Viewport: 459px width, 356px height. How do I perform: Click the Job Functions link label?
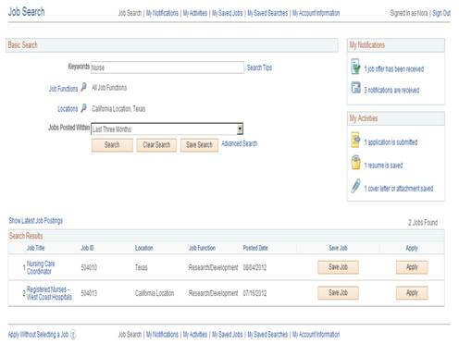point(63,89)
